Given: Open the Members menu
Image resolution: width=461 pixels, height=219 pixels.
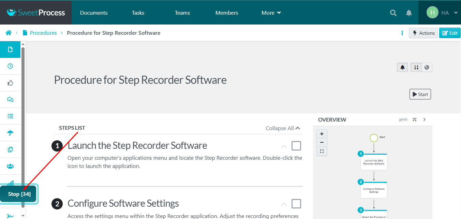Looking at the screenshot, I should [227, 13].
